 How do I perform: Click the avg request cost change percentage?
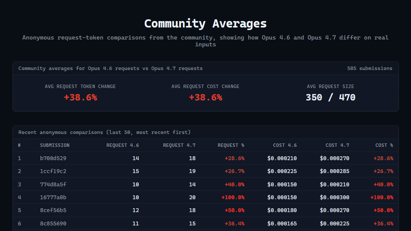(205, 97)
